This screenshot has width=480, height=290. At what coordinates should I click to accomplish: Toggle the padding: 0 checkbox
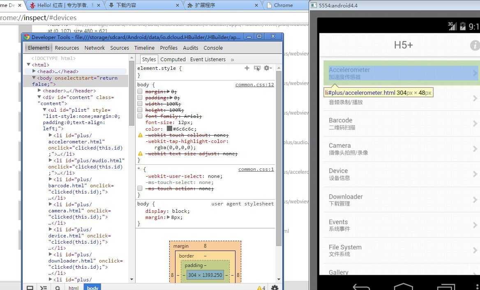pos(140,98)
